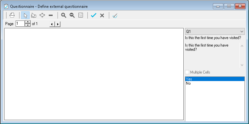Open the Q1 question dropdown
Screen dimensions: 249x124
pyautogui.click(x=215, y=32)
